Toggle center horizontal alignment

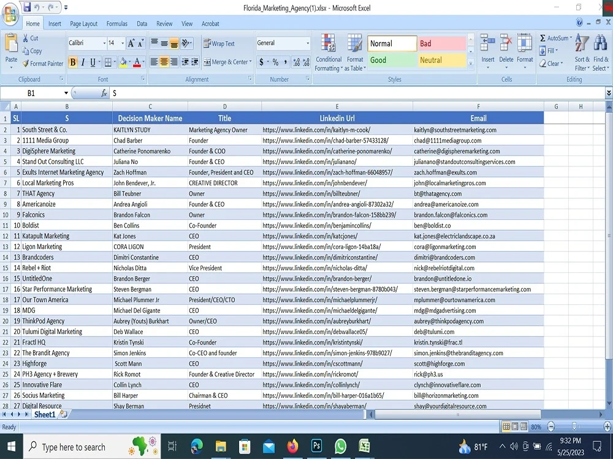point(164,62)
